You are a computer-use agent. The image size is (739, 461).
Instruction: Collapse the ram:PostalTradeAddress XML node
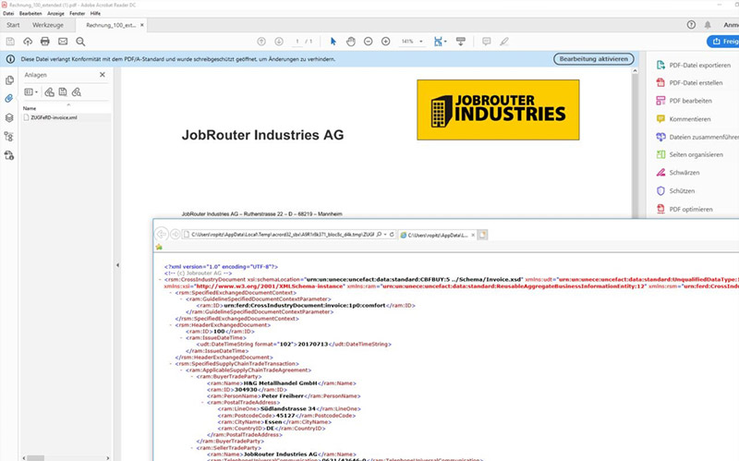(x=202, y=403)
